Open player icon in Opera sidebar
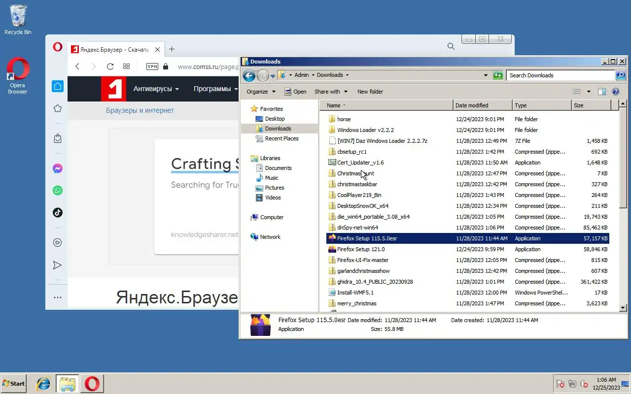This screenshot has height=394, width=631. (x=58, y=242)
